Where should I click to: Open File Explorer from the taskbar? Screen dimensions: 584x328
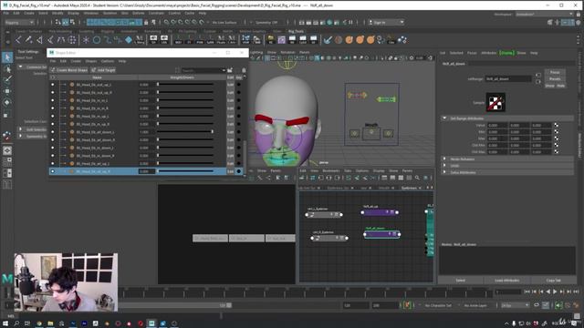(50, 323)
